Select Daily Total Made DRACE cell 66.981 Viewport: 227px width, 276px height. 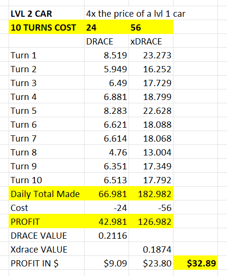(107, 194)
